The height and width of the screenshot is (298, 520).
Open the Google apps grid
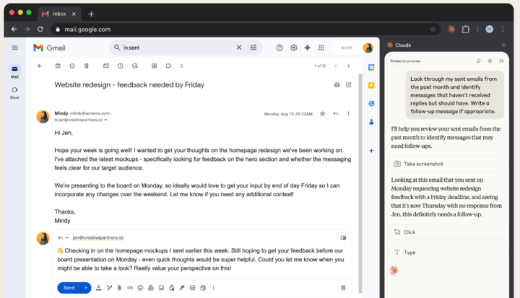pyautogui.click(x=321, y=48)
